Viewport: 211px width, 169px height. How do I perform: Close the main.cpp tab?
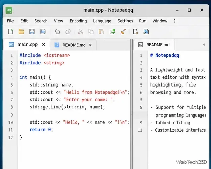pyautogui.click(x=43, y=45)
